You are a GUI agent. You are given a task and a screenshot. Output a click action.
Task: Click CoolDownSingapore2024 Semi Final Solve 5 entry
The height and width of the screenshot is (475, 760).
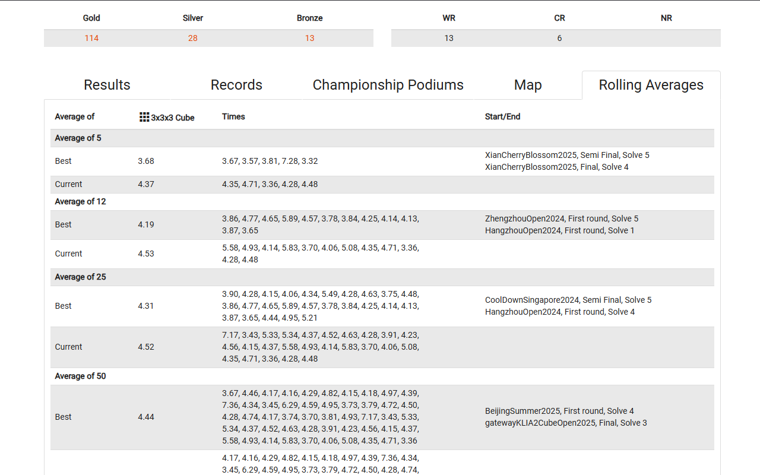pyautogui.click(x=568, y=300)
